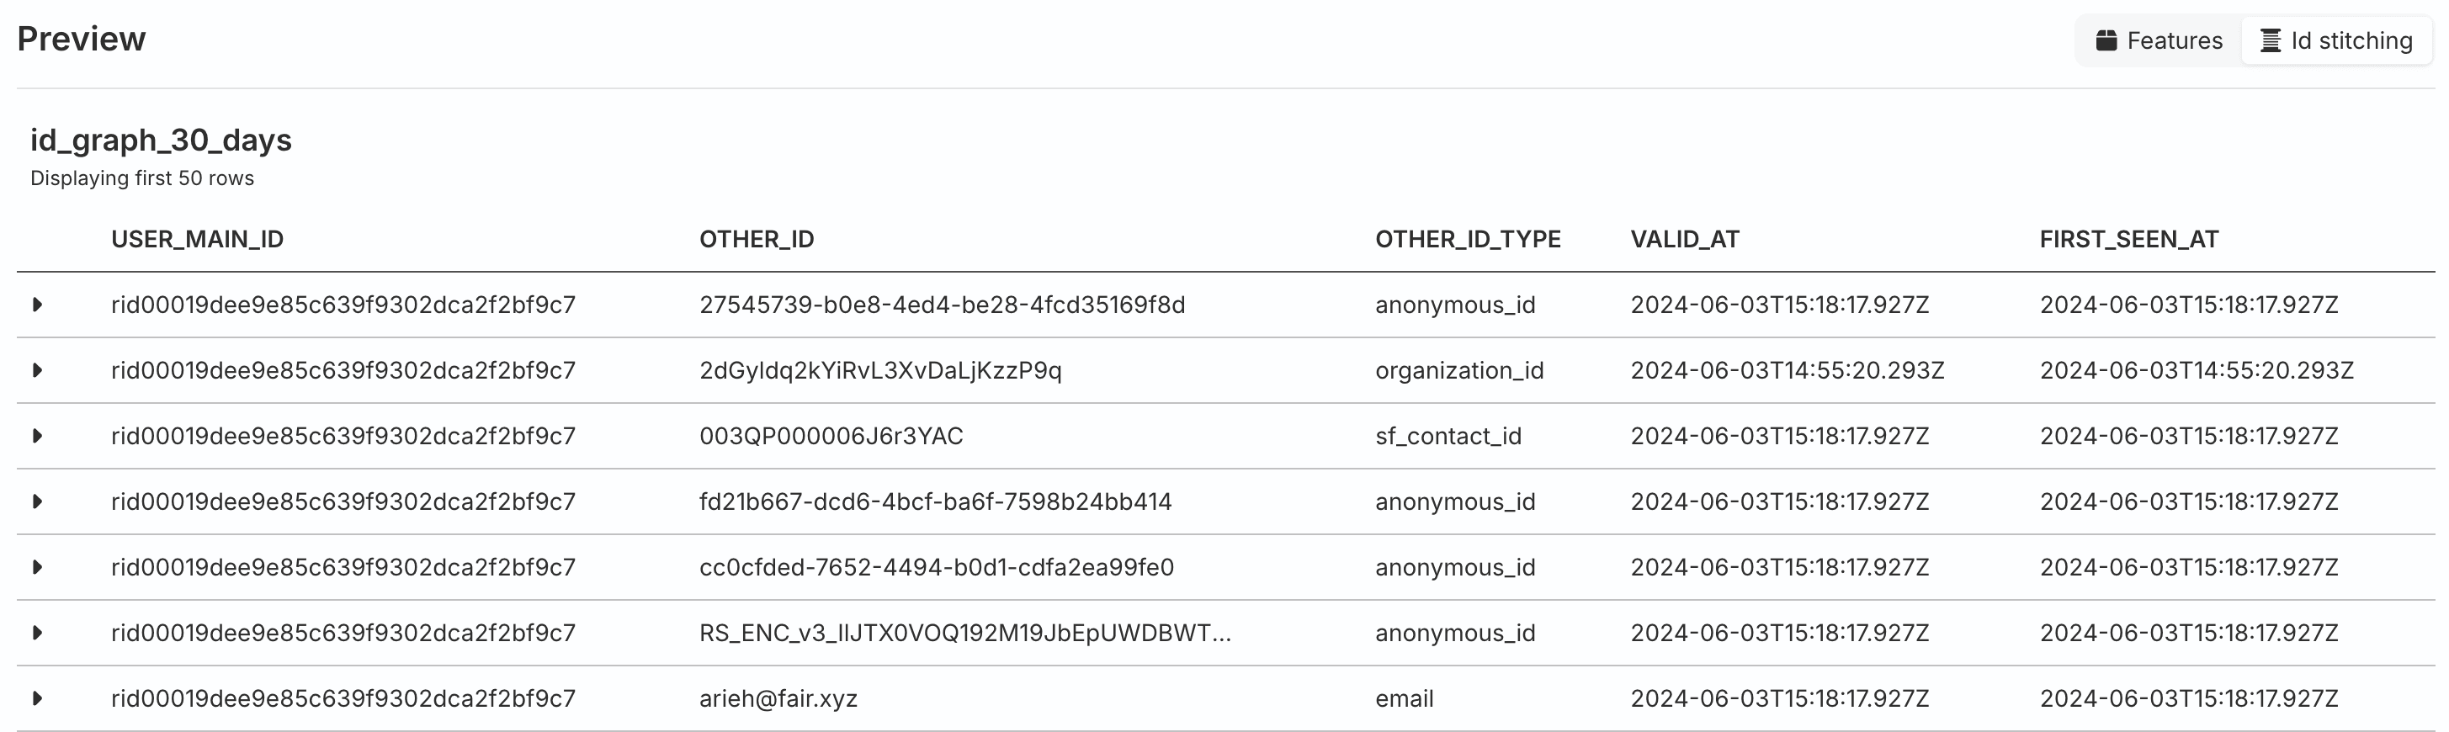Viewport: 2449px width, 732px height.
Task: Click the 003QP000006J6r3YAC contact id cell
Action: click(x=831, y=437)
